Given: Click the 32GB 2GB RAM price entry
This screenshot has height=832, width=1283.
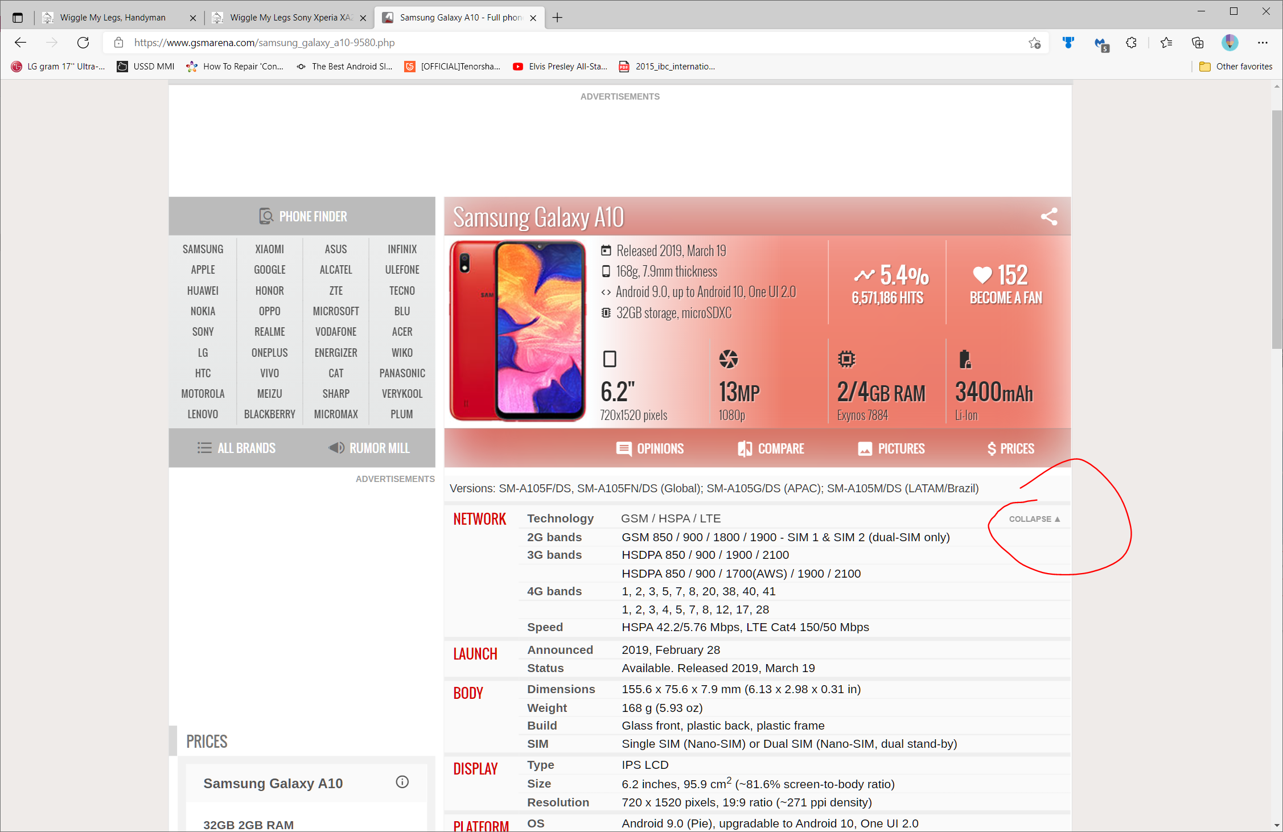Looking at the screenshot, I should pyautogui.click(x=249, y=825).
